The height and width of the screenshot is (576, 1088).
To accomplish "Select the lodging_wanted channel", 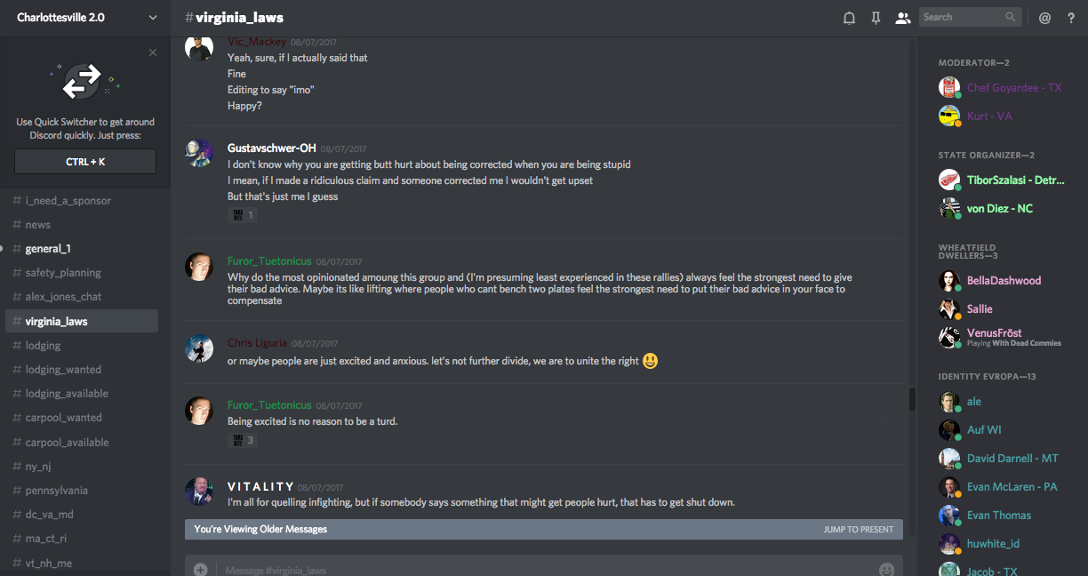I will pos(63,370).
